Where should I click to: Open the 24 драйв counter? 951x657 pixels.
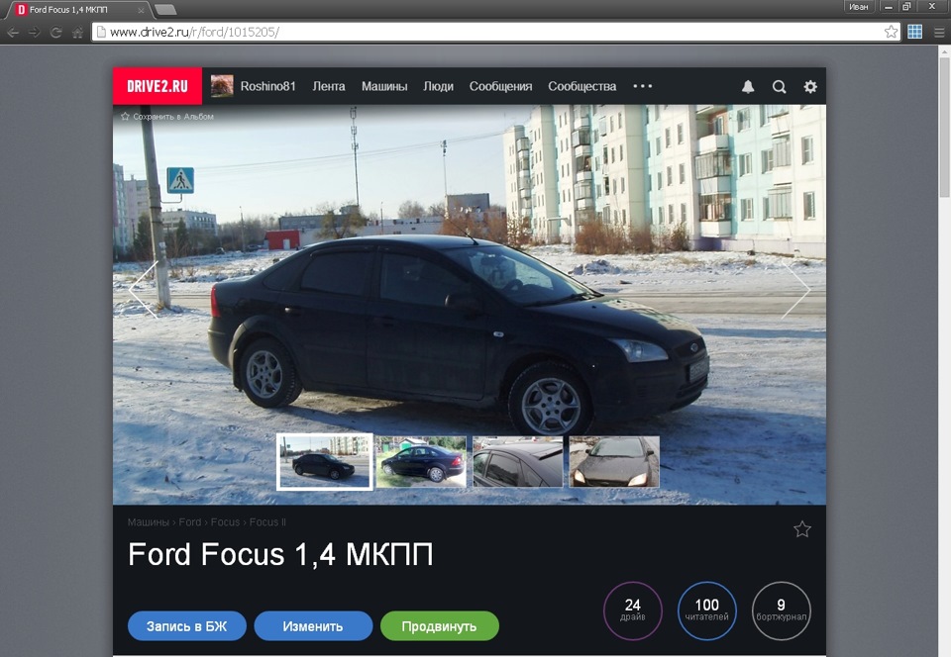633,610
